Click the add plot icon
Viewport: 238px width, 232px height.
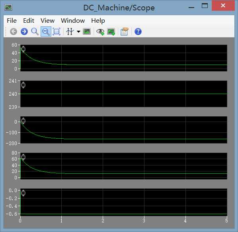[111, 31]
